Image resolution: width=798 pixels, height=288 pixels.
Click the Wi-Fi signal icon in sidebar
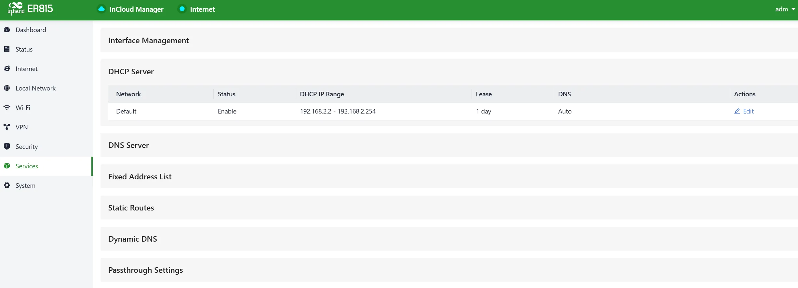[7, 108]
